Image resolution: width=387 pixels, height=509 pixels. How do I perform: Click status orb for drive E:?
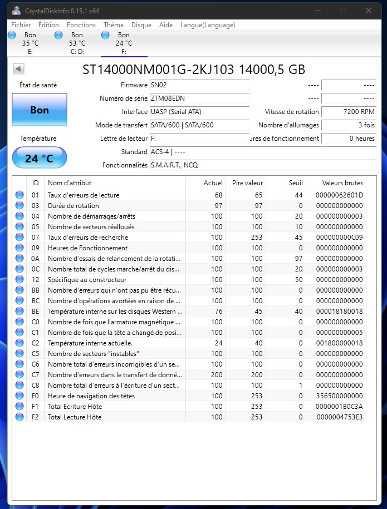click(x=12, y=35)
